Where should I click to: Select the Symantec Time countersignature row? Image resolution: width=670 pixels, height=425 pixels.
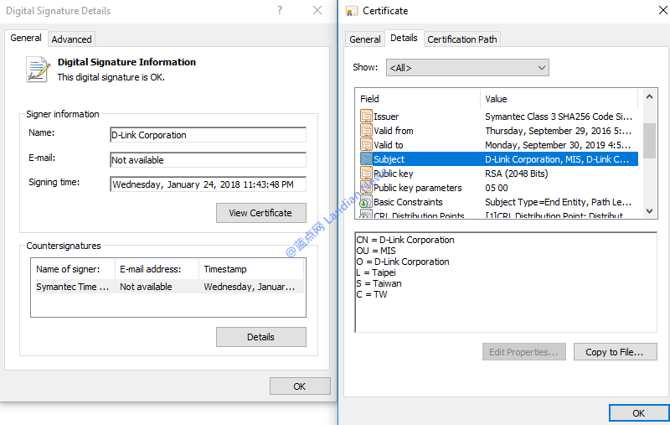point(167,287)
